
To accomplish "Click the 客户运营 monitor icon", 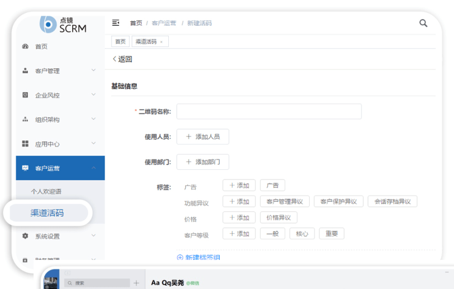I will tap(25, 168).
